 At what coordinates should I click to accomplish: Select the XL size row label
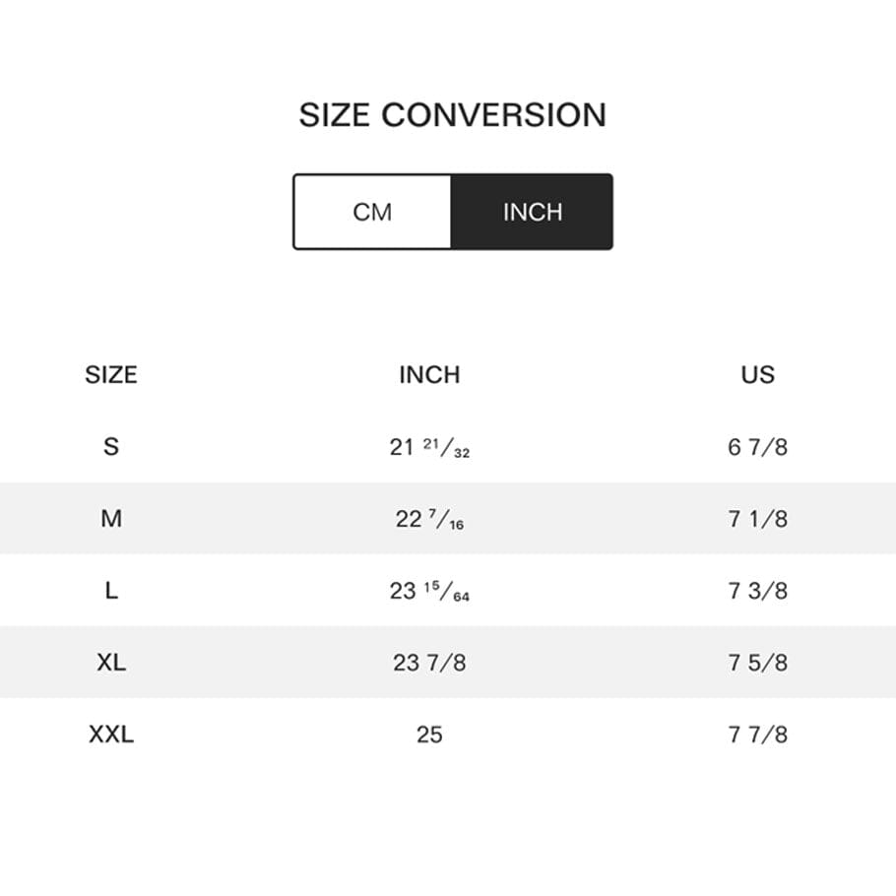(x=111, y=663)
